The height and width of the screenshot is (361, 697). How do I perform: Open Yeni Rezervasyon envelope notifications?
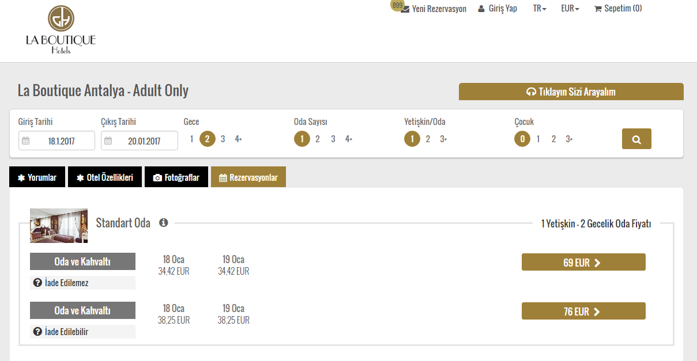pyautogui.click(x=434, y=9)
